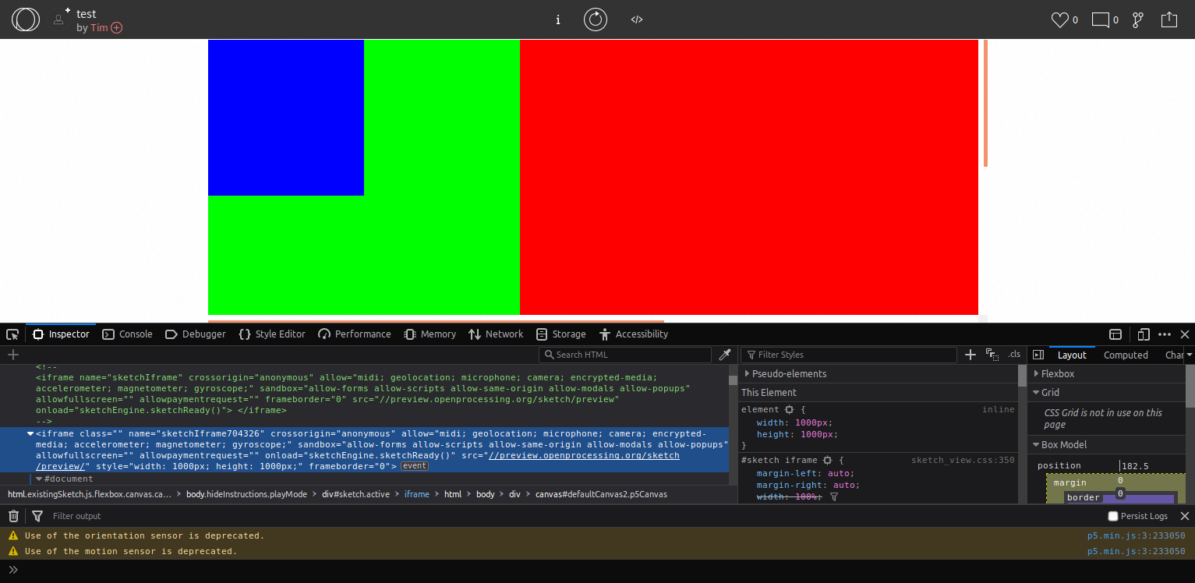Toggle the .cls class panel

point(1014,355)
